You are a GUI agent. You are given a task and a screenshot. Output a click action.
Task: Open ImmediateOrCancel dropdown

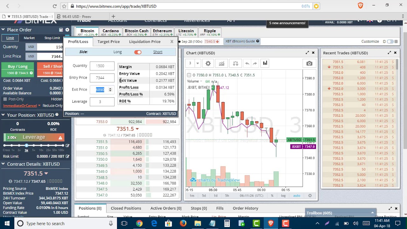(x=22, y=106)
